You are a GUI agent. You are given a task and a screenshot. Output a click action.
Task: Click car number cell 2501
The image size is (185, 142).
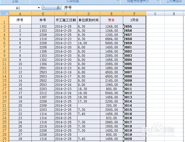coord(43,68)
